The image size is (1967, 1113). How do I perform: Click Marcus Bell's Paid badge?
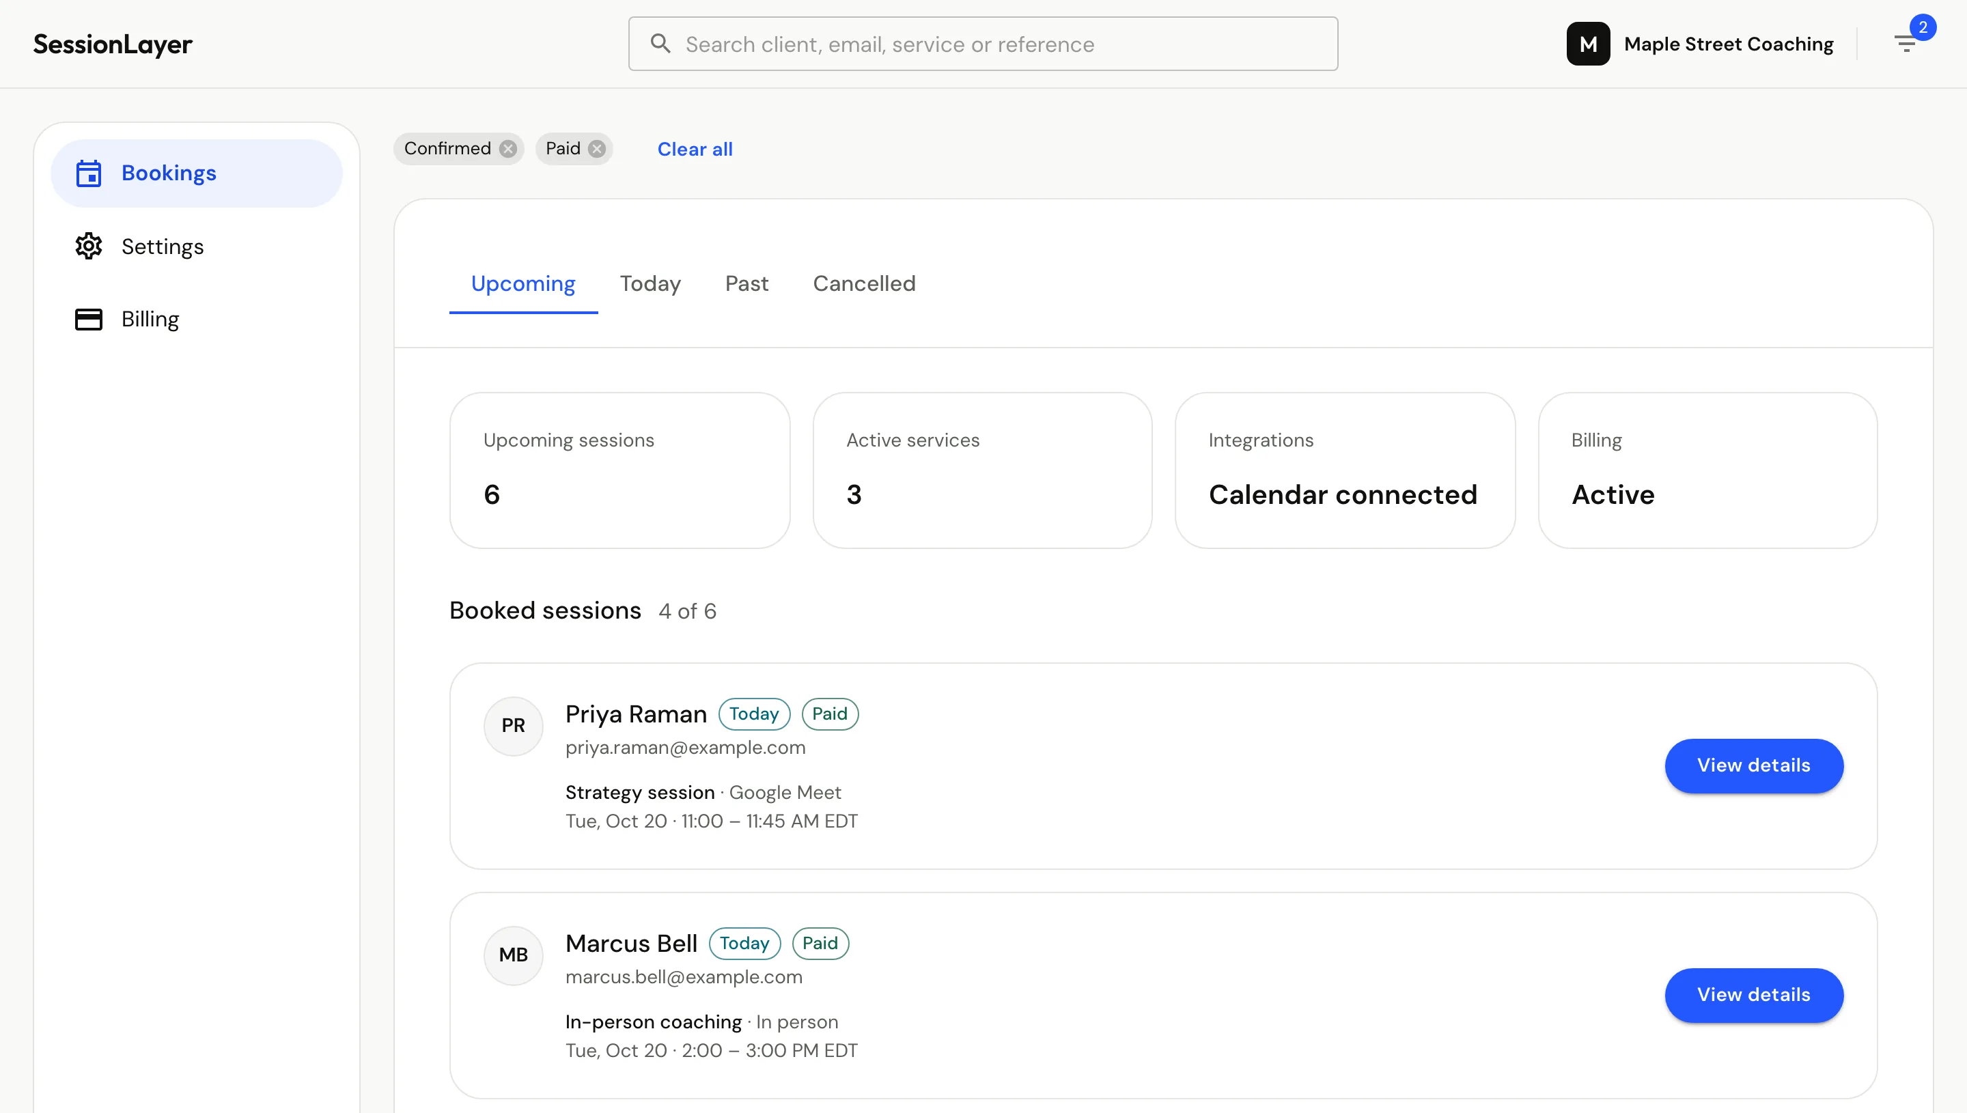point(820,943)
